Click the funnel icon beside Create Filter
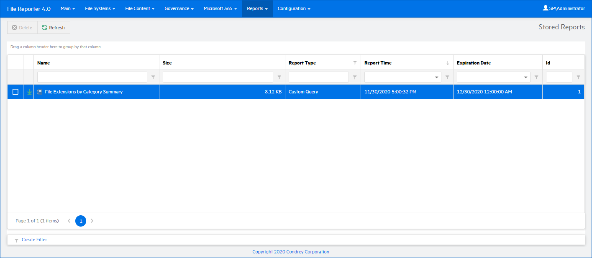592x258 pixels. pyautogui.click(x=16, y=240)
